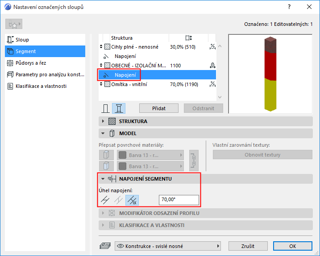
Task: Click the lower surface override cube icon
Action: coord(106,166)
